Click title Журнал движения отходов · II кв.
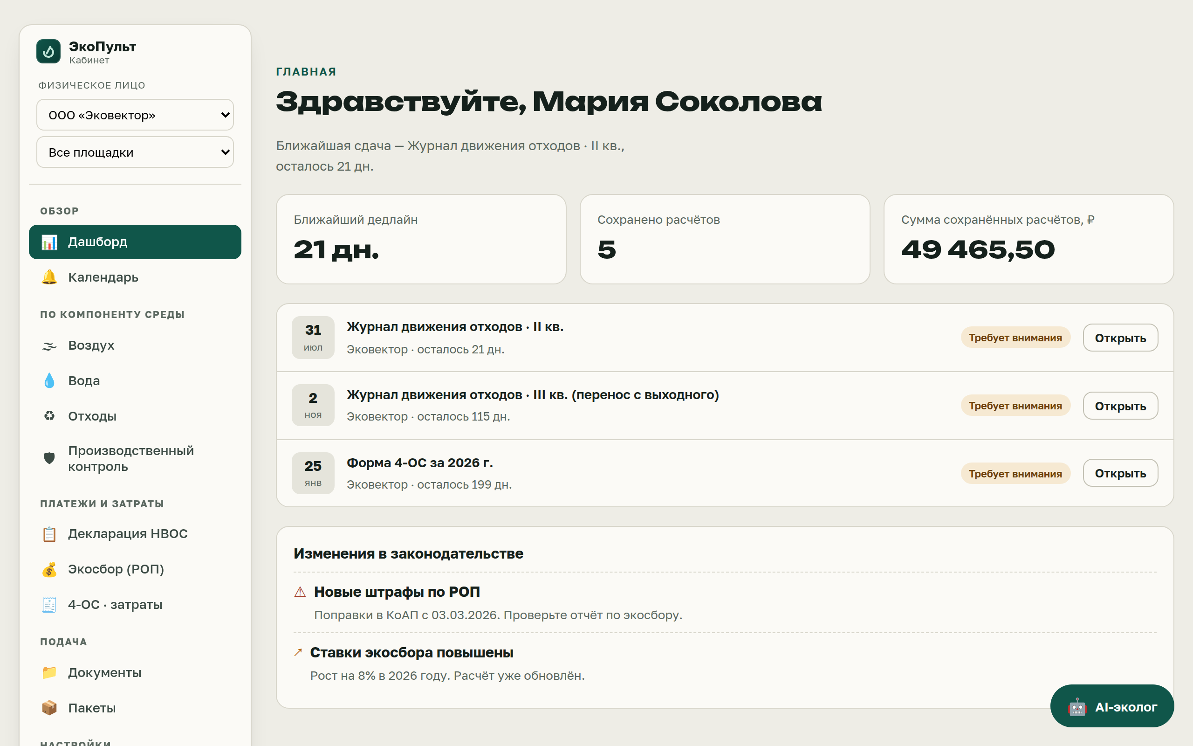 pyautogui.click(x=455, y=327)
